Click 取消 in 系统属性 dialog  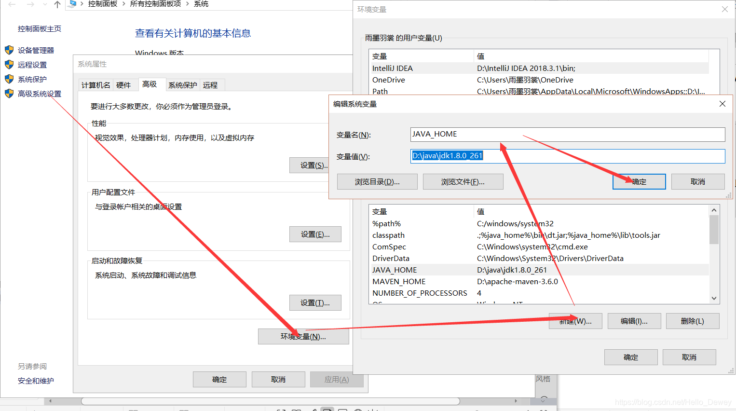pos(278,379)
